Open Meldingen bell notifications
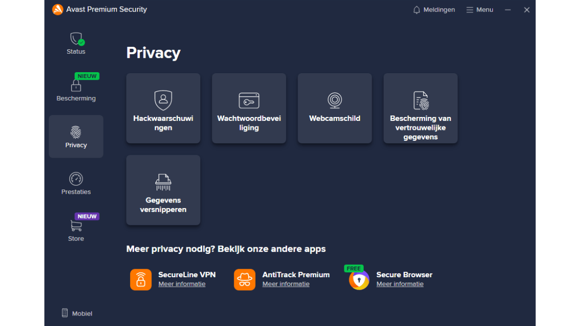 point(434,10)
